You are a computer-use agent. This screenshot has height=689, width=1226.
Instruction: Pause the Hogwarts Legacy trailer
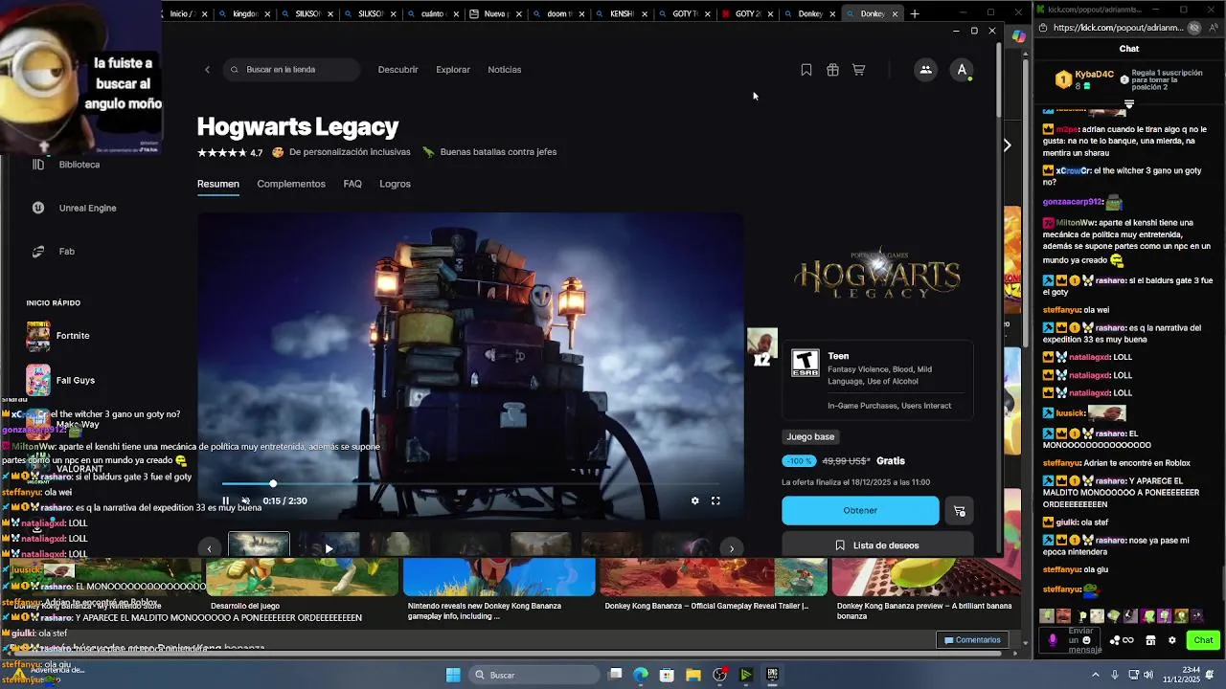(226, 500)
